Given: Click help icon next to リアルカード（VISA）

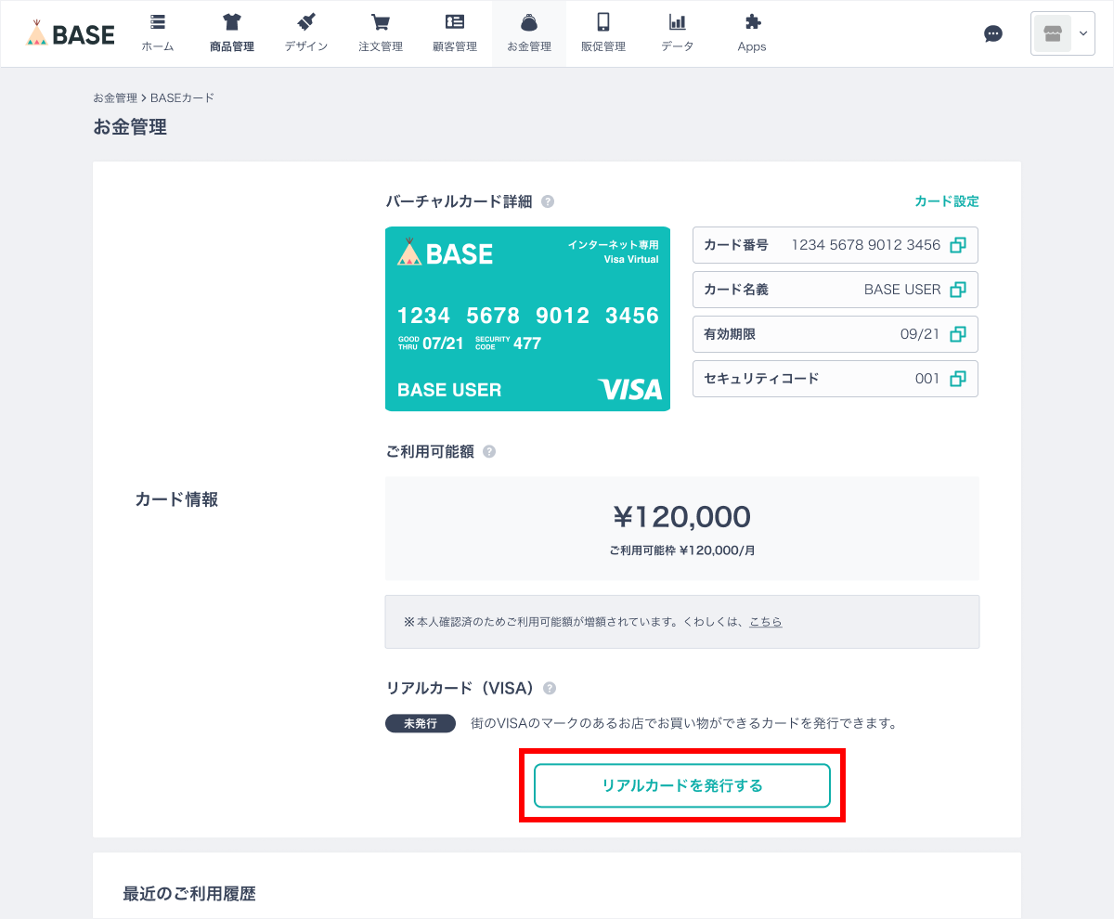Looking at the screenshot, I should pyautogui.click(x=550, y=689).
